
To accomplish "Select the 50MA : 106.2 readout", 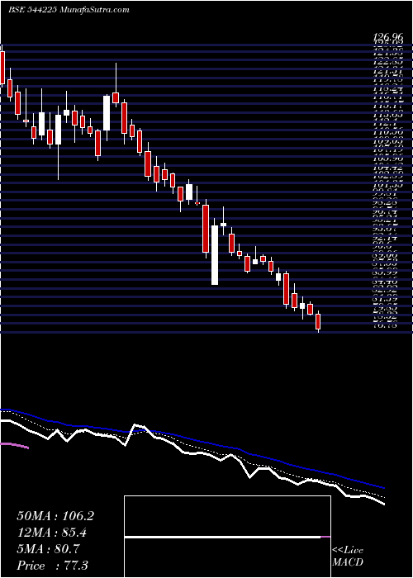I will point(55,516).
